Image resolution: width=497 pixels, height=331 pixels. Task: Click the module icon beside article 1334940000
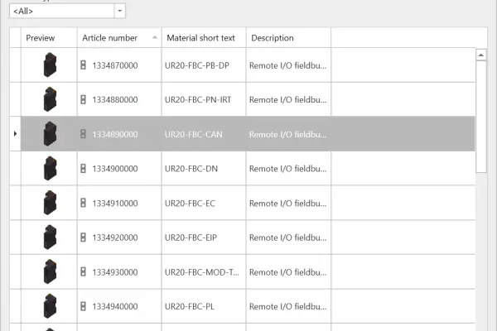(x=83, y=307)
